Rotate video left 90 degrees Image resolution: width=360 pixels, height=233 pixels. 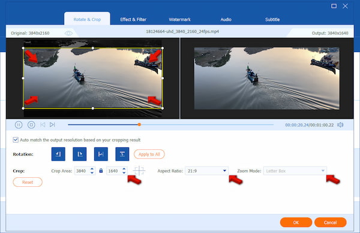(58, 154)
